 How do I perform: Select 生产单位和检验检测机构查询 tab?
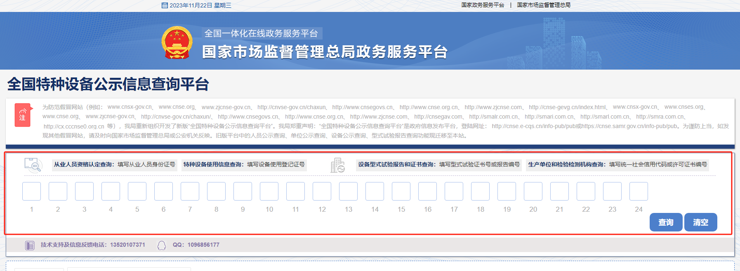(617, 165)
